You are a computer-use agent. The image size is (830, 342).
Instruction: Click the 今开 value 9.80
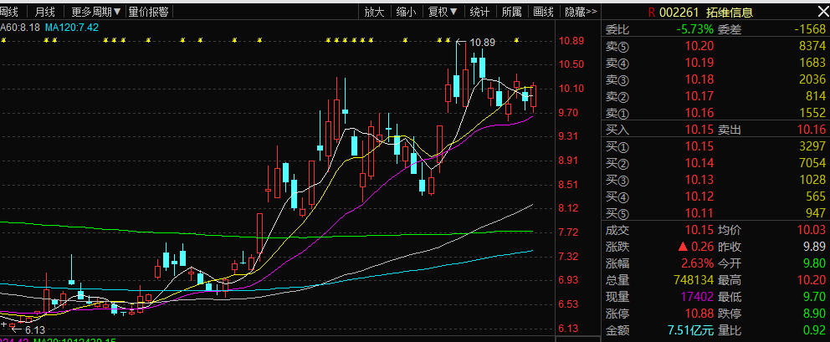tap(815, 263)
